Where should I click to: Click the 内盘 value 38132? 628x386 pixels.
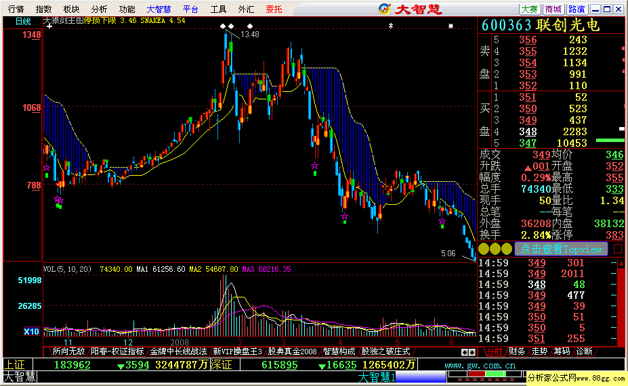point(609,223)
